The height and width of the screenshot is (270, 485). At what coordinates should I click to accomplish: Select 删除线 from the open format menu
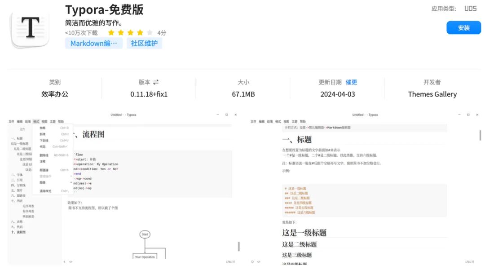[x=44, y=155]
